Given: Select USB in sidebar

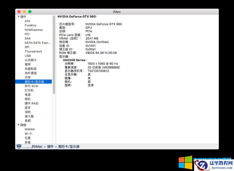Looking at the screenshot, I should pyautogui.click(x=28, y=56).
